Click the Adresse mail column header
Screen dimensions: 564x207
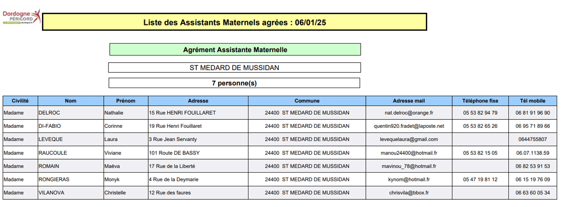(409, 101)
